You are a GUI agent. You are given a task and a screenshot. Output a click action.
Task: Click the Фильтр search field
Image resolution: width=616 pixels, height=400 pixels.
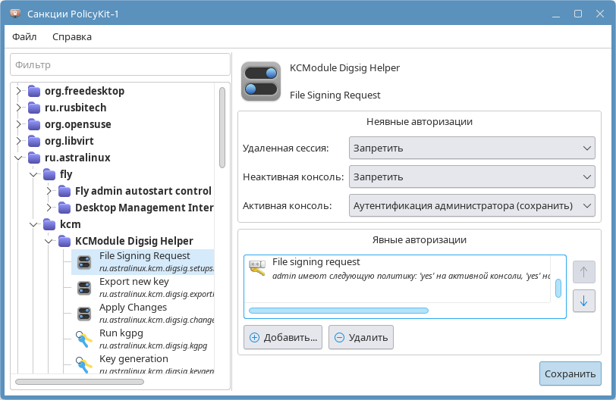pyautogui.click(x=119, y=65)
